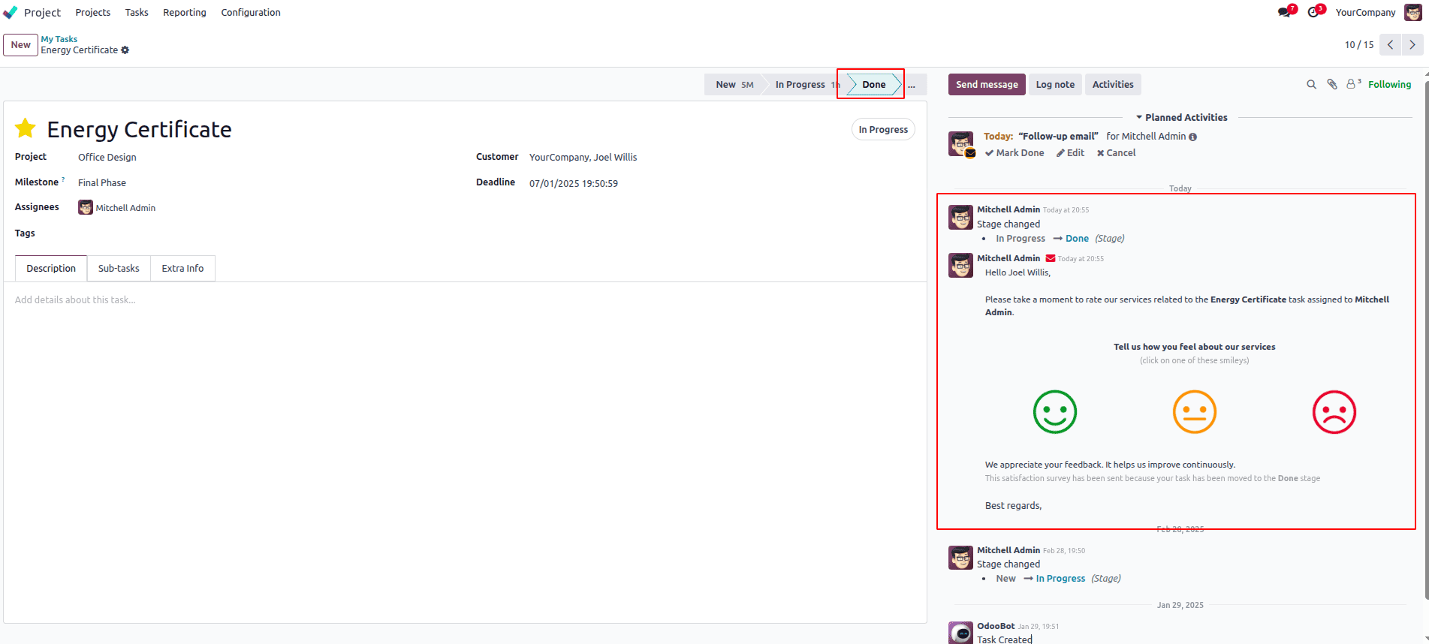Click the Done stage link in chatter
1429x644 pixels.
point(1077,239)
